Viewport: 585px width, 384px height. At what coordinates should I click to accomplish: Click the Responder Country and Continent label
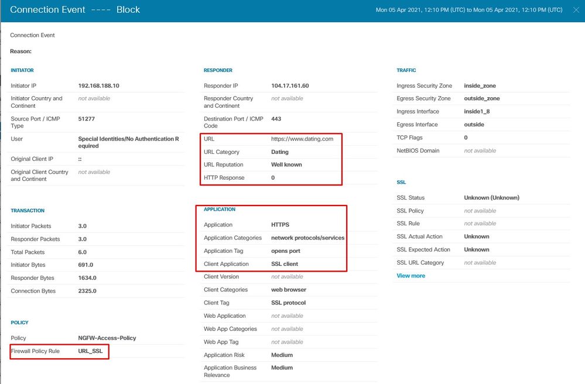coord(228,102)
